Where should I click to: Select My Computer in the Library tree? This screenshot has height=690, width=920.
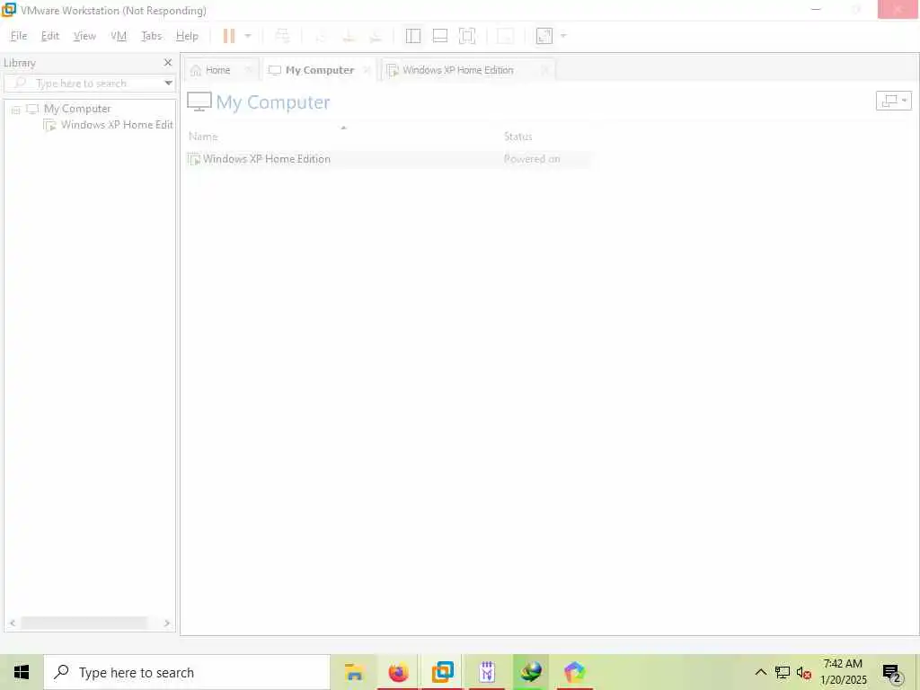(x=77, y=109)
